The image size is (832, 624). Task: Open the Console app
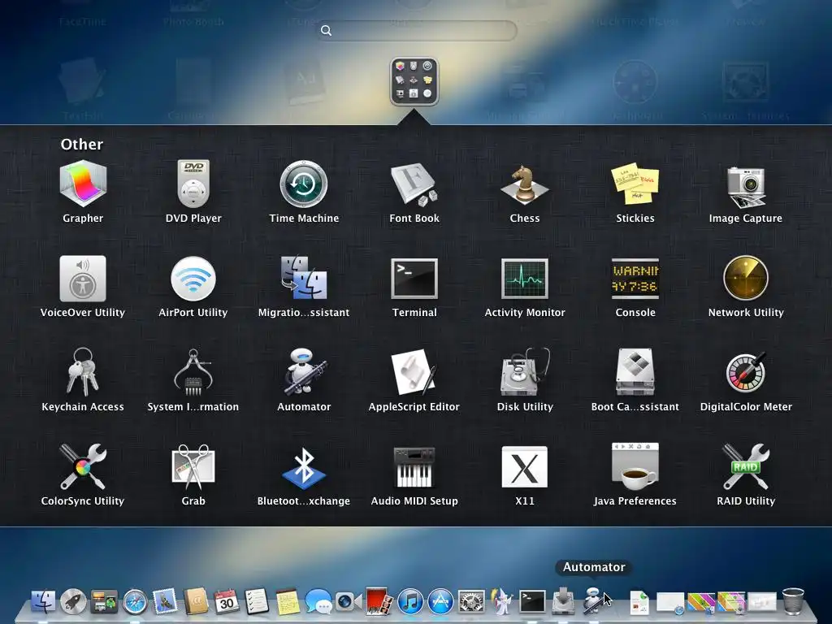(635, 279)
